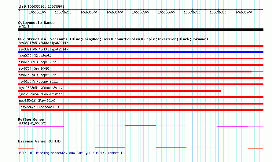Click the esv8704 (Ahn2009) label

tap(34, 68)
